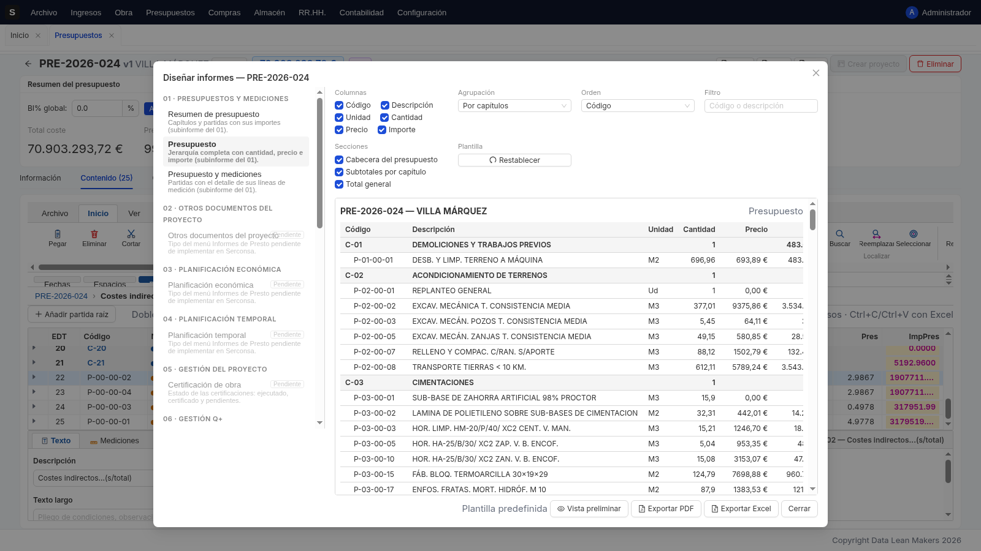Click the S application logo icon
The height and width of the screenshot is (551, 981).
12,12
